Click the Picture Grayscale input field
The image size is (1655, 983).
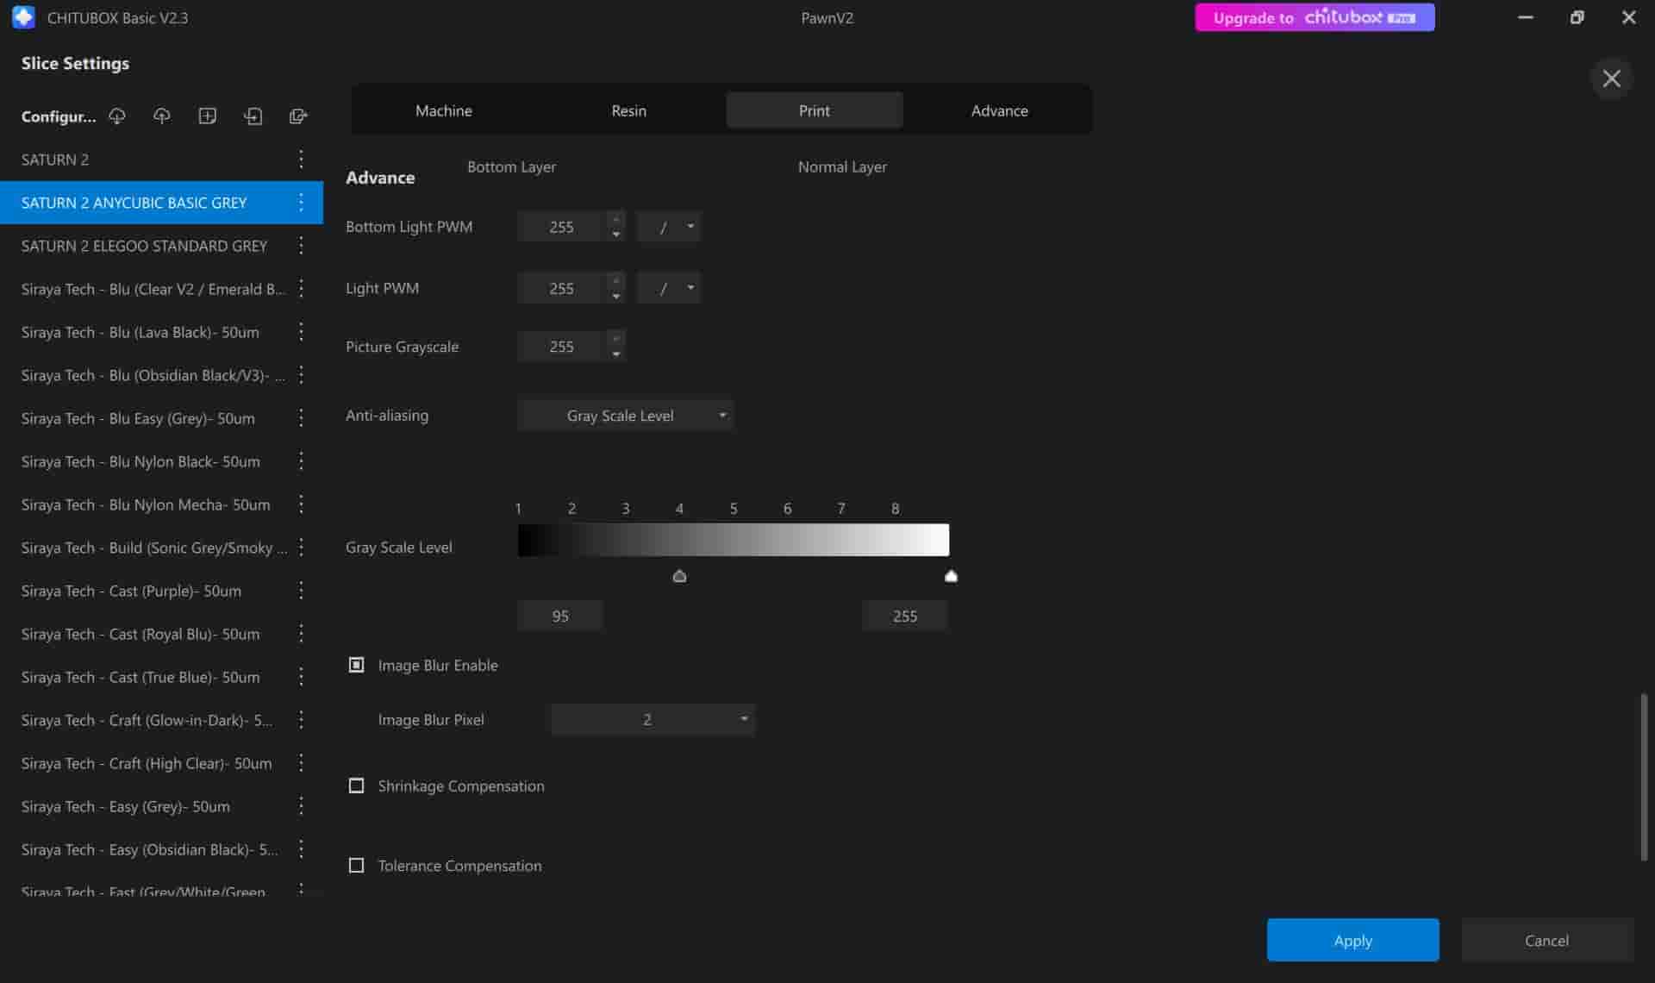pyautogui.click(x=562, y=347)
